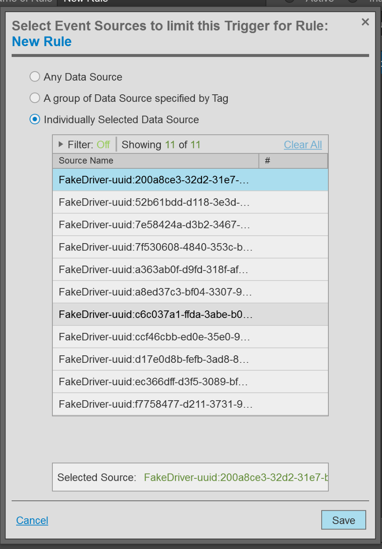Select source FakeDriver-uuid:a8ed37c3-bf04-3307 row
382x549 pixels.
(190, 292)
